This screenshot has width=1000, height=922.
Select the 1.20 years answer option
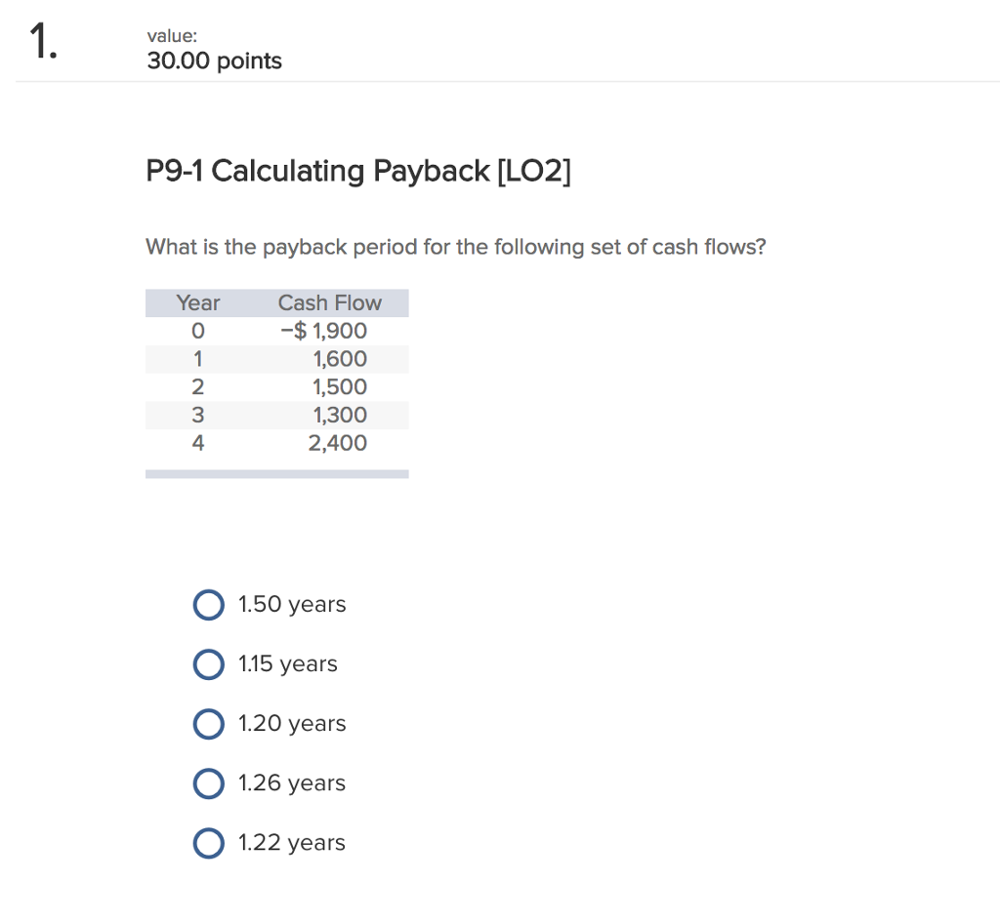209,724
